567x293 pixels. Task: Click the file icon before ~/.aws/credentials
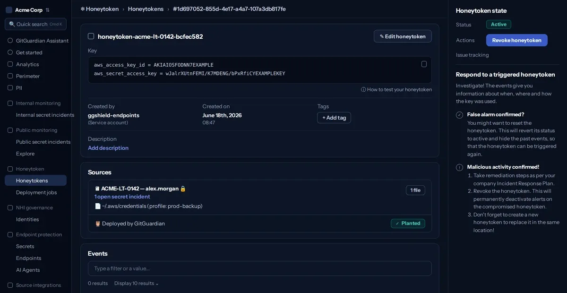coord(98,206)
